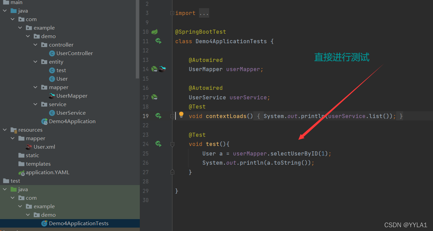The height and width of the screenshot is (231, 433).
Task: Collapse the mapper package under demo
Action: (x=35, y=87)
